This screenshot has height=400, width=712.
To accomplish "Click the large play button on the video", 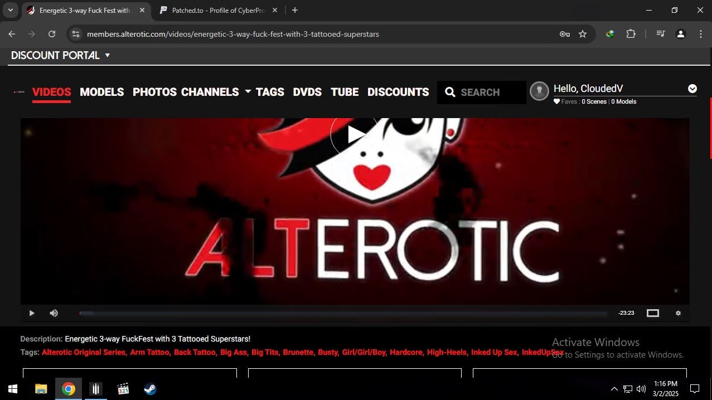I will pyautogui.click(x=355, y=134).
